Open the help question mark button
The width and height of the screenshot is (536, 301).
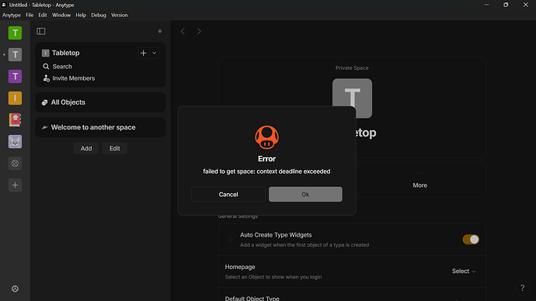tap(522, 288)
